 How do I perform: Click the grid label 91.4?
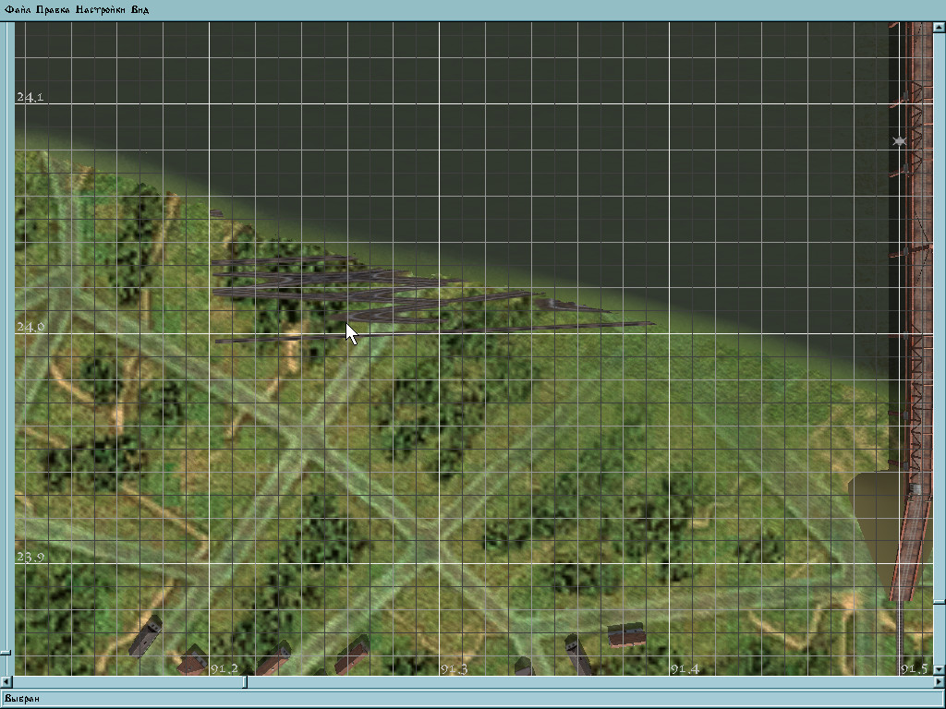coord(685,668)
